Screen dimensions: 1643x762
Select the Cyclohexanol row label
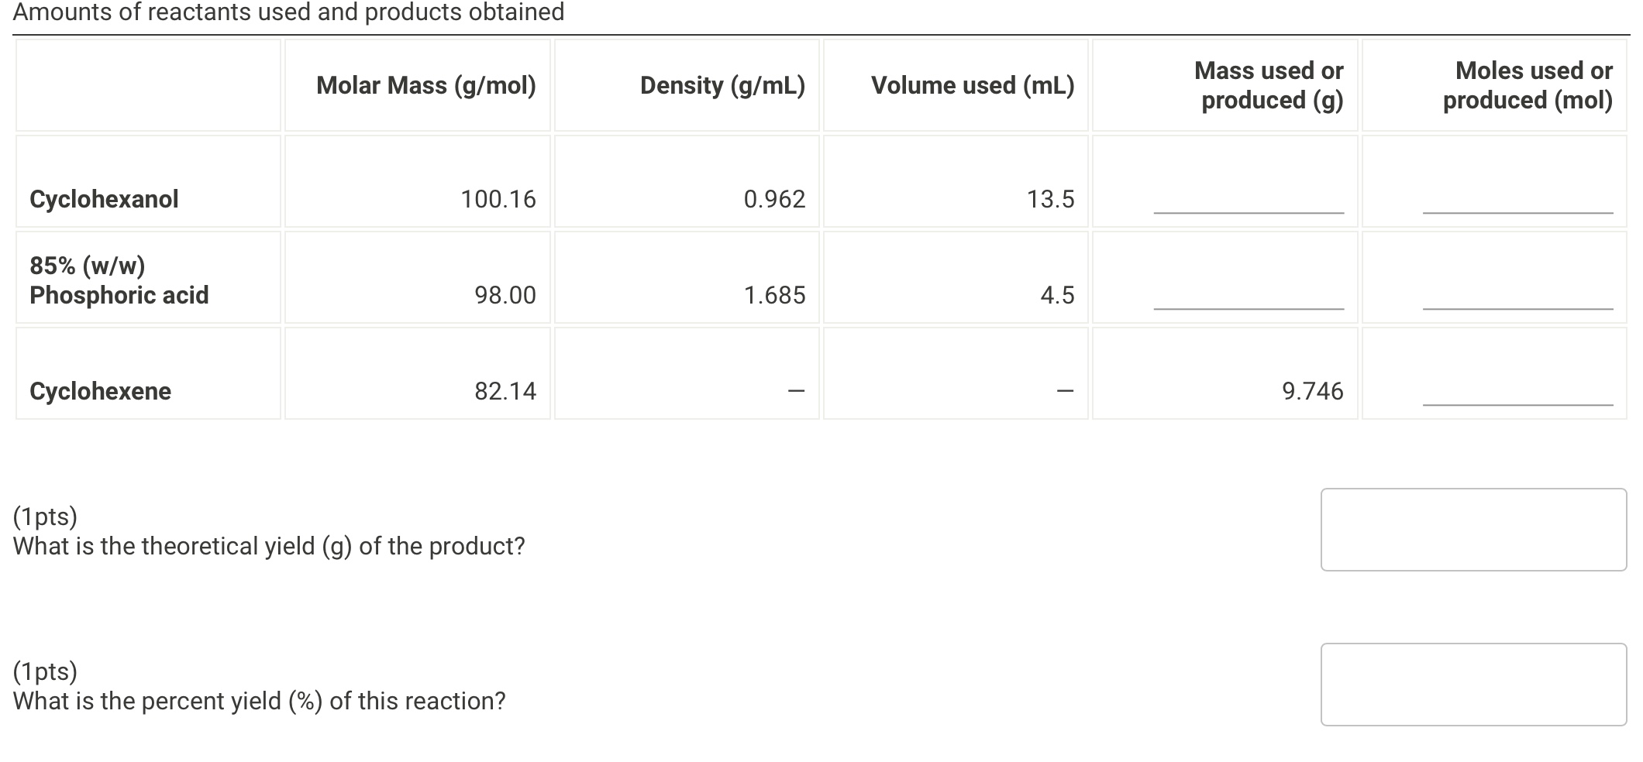pyautogui.click(x=103, y=199)
